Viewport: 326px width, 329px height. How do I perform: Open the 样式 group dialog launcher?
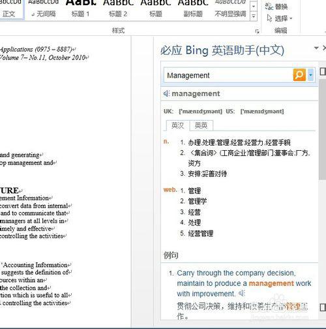257,31
